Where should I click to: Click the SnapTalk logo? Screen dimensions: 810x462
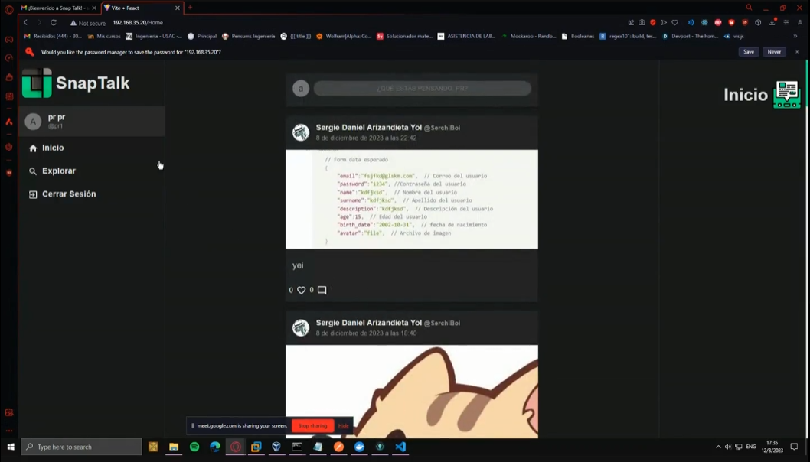76,83
